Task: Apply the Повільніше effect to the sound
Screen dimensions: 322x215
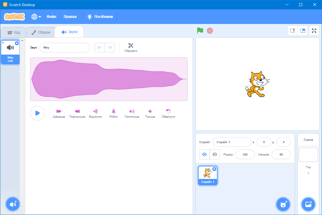Action: pos(77,113)
